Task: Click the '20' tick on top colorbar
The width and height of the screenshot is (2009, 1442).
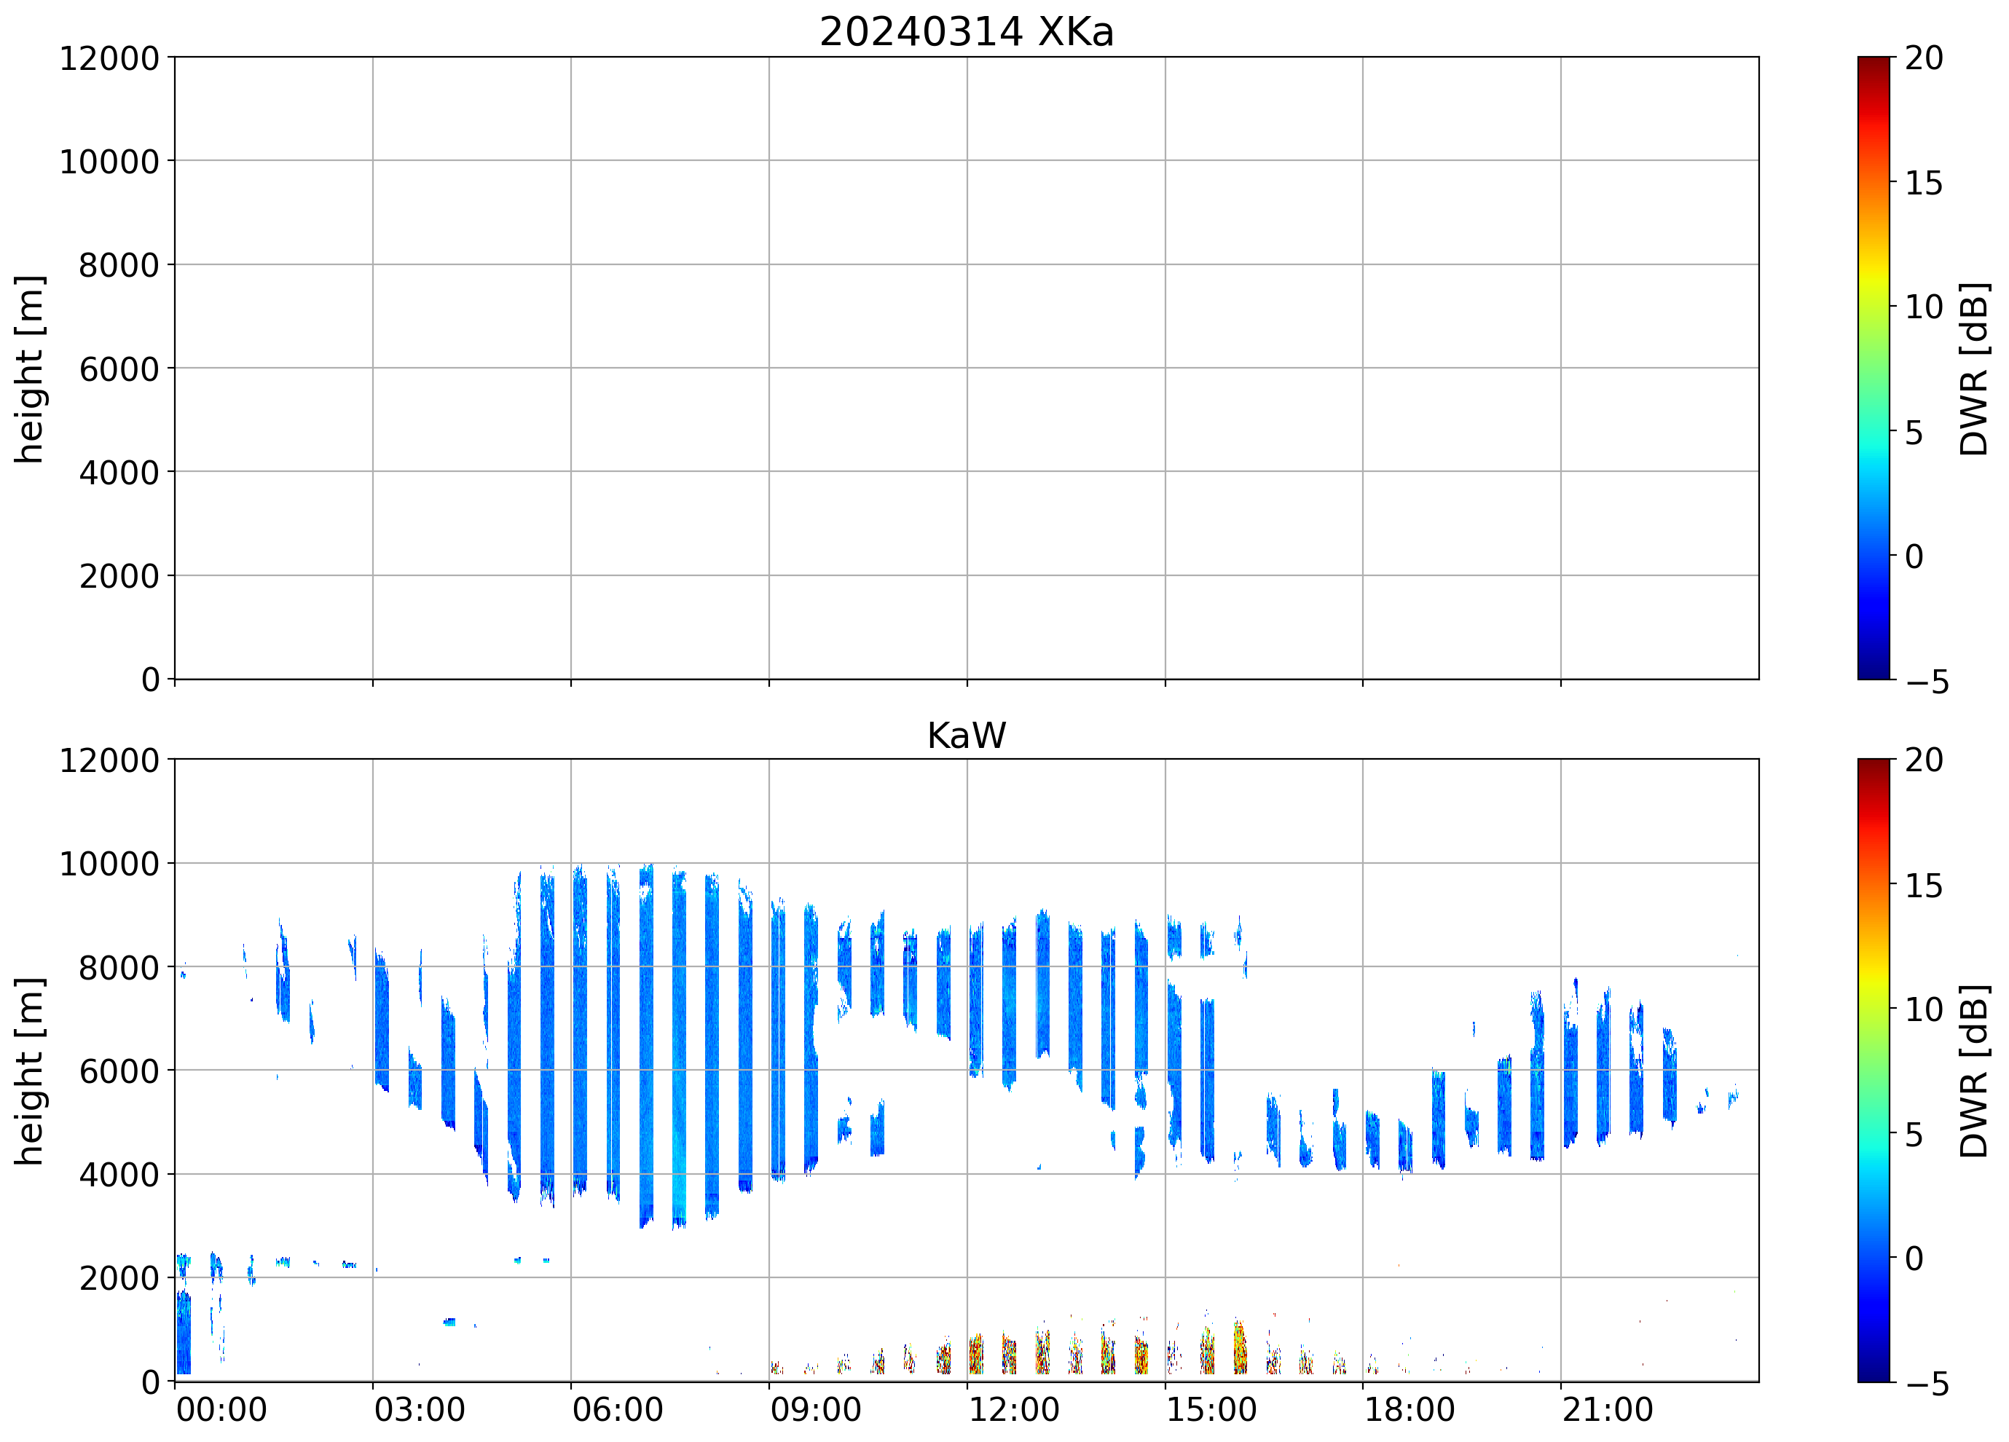Action: (x=1923, y=58)
